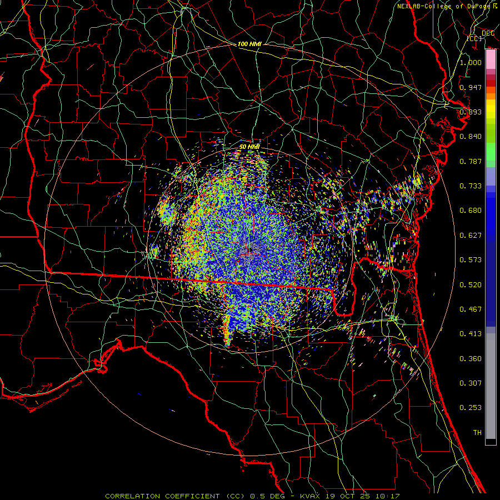Click the 50 NMI range ring label

click(249, 147)
